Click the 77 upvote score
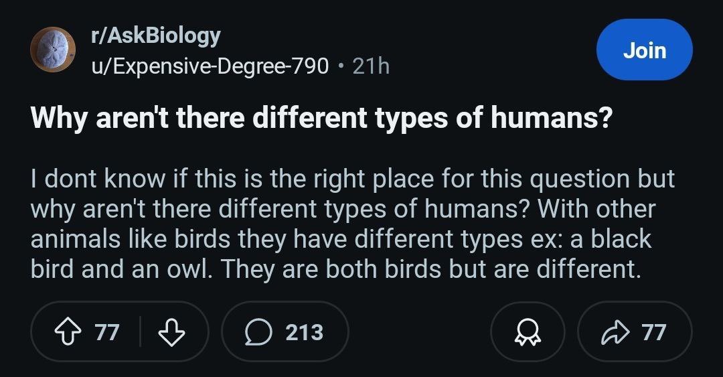Screen dimensions: 723x377 point(107,332)
